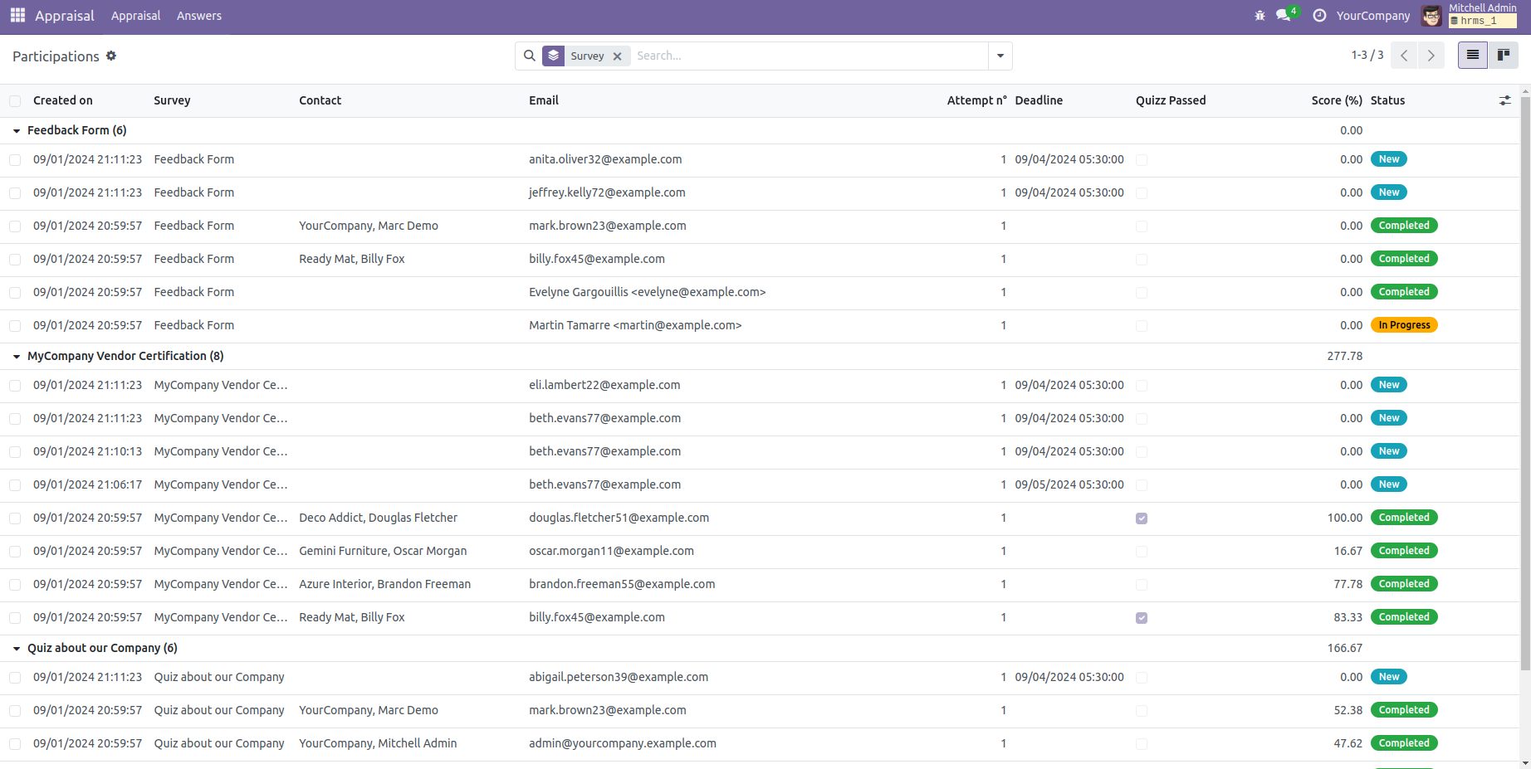
Task: Click the Participations settings gear icon
Action: pos(111,56)
